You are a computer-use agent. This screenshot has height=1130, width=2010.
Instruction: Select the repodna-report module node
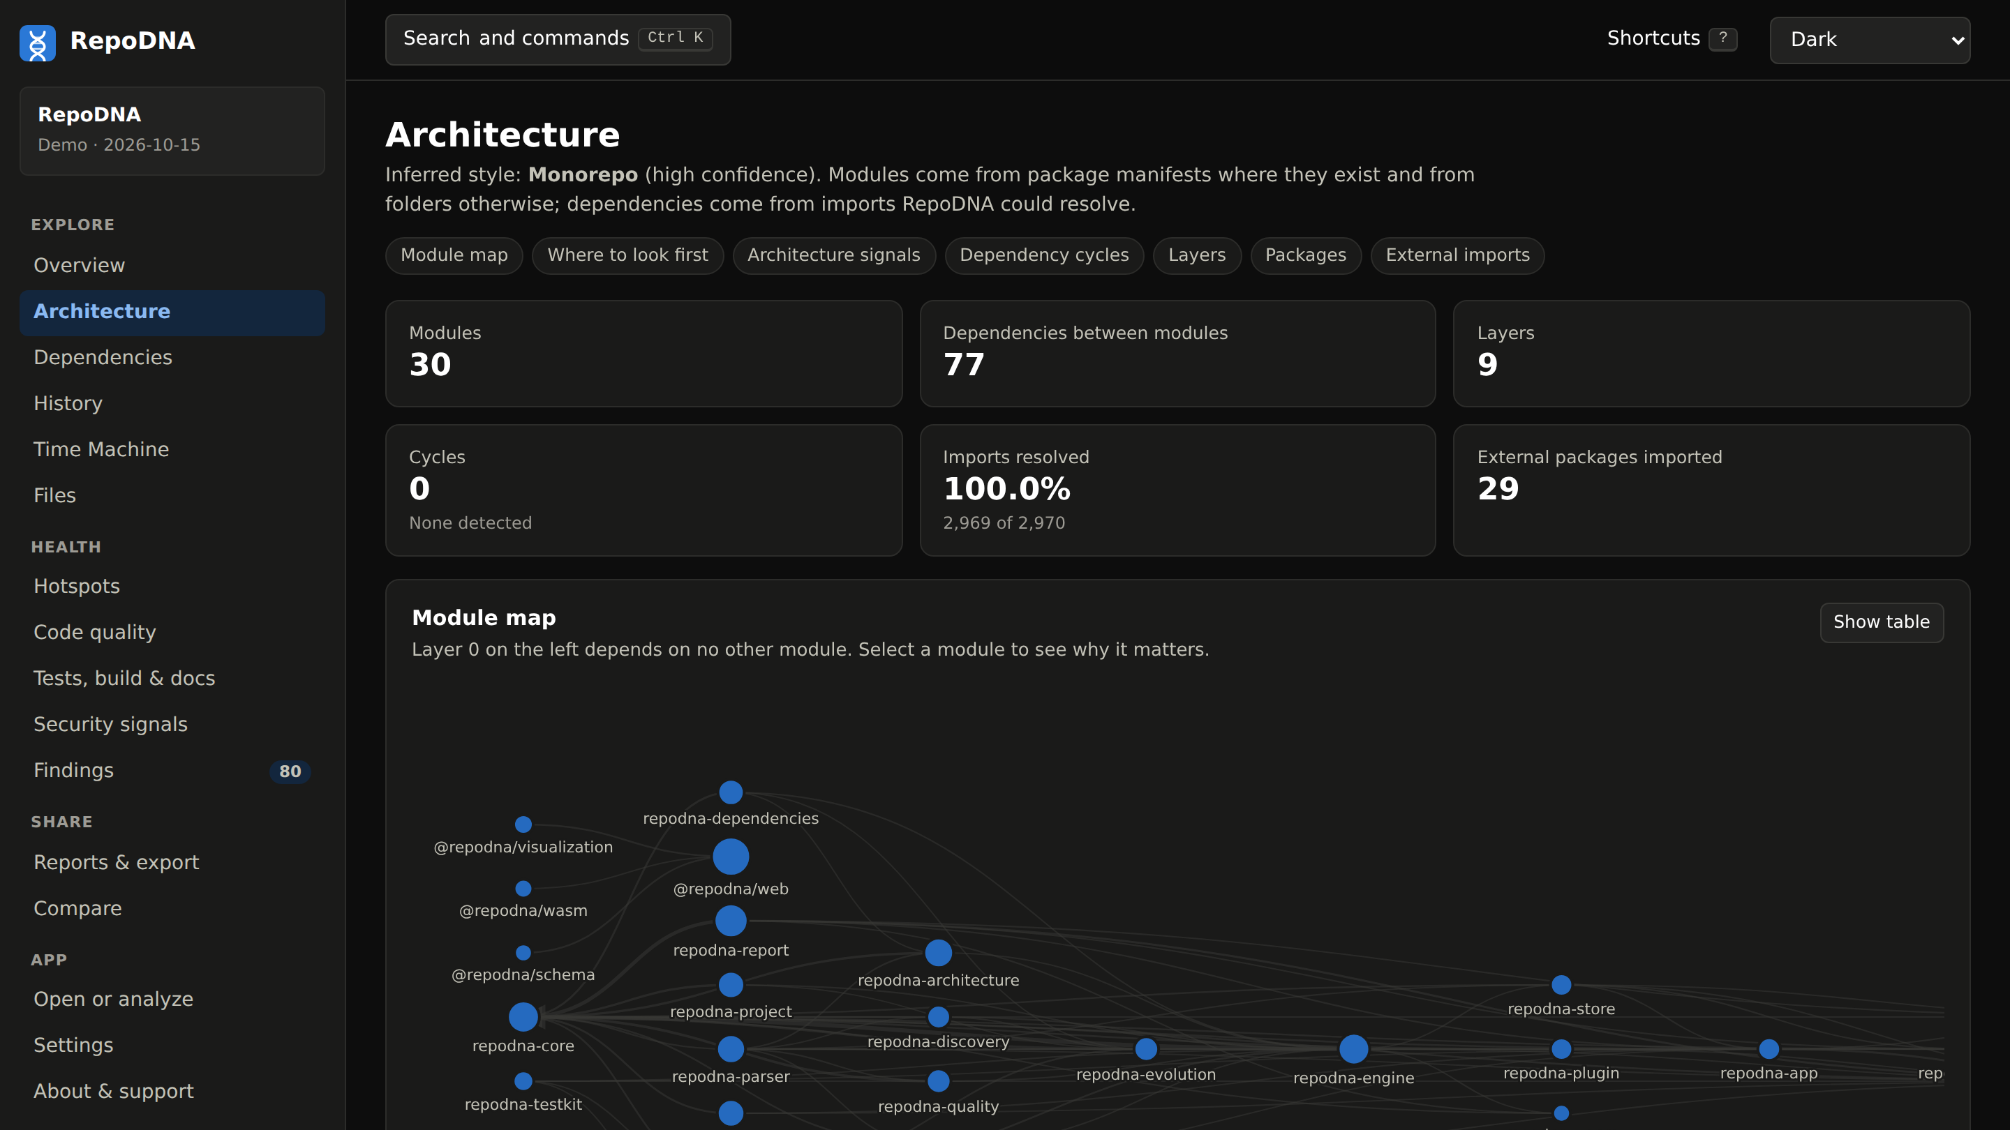pos(731,921)
